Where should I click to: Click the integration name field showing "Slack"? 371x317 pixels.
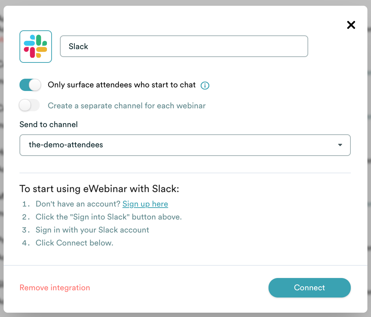(184, 46)
